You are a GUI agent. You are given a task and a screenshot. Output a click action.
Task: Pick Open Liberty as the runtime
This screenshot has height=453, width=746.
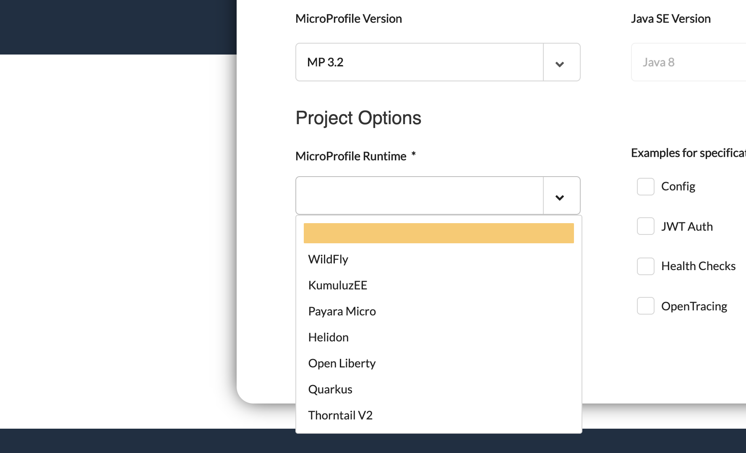tap(438, 363)
